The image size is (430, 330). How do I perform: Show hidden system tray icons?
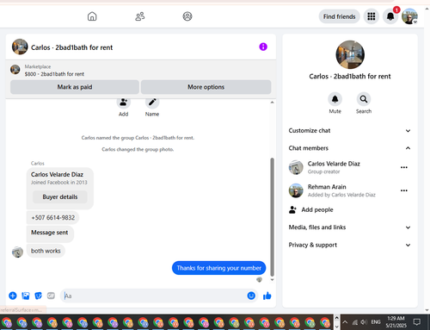click(x=345, y=322)
